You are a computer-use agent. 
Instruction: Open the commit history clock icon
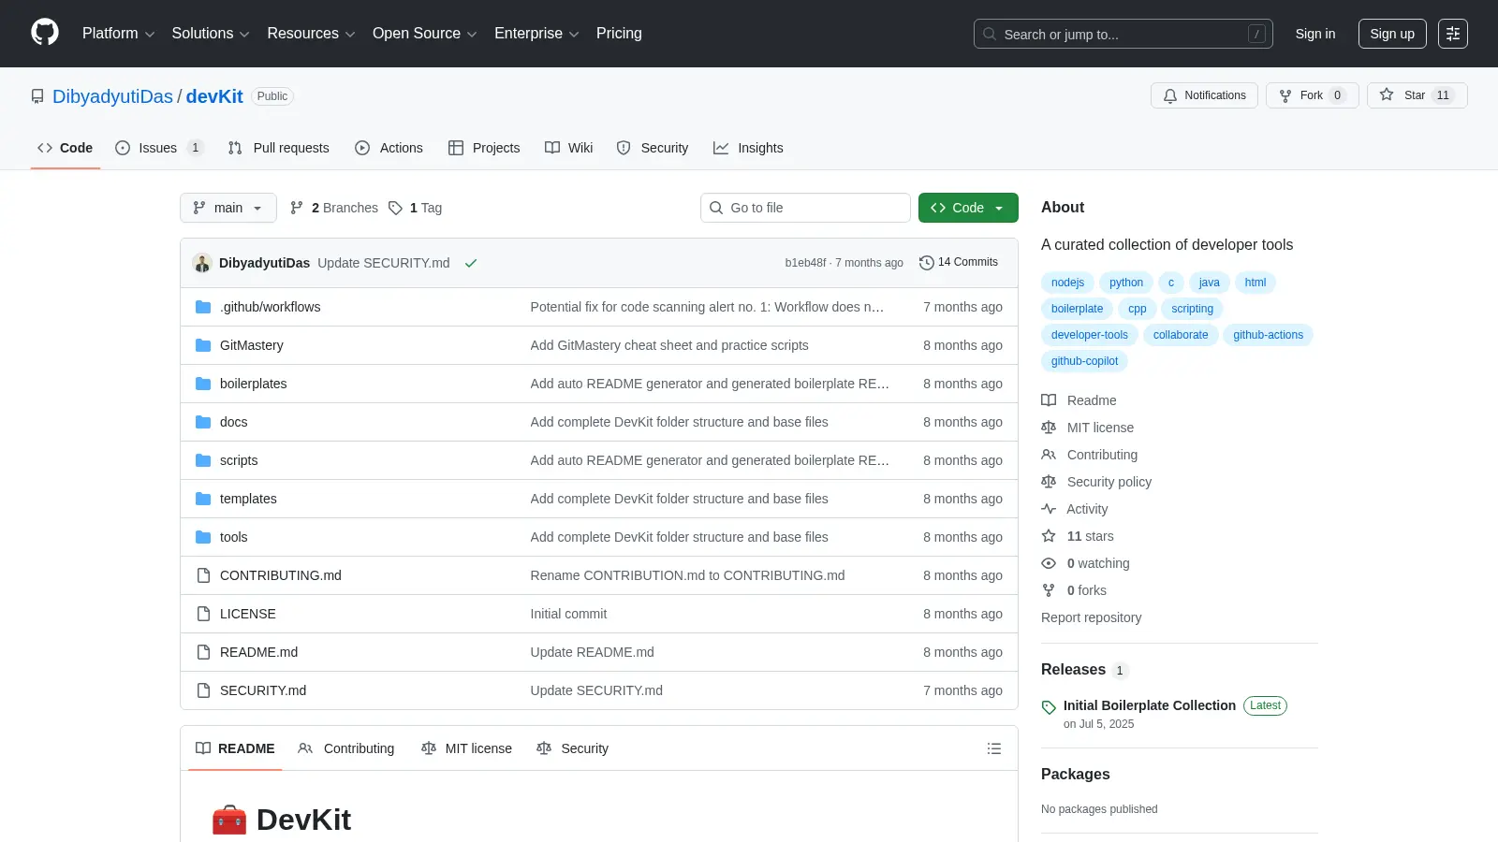coord(927,263)
